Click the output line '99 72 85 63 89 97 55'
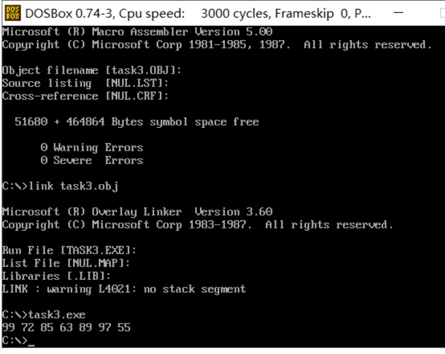The width and height of the screenshot is (445, 354). [66, 327]
